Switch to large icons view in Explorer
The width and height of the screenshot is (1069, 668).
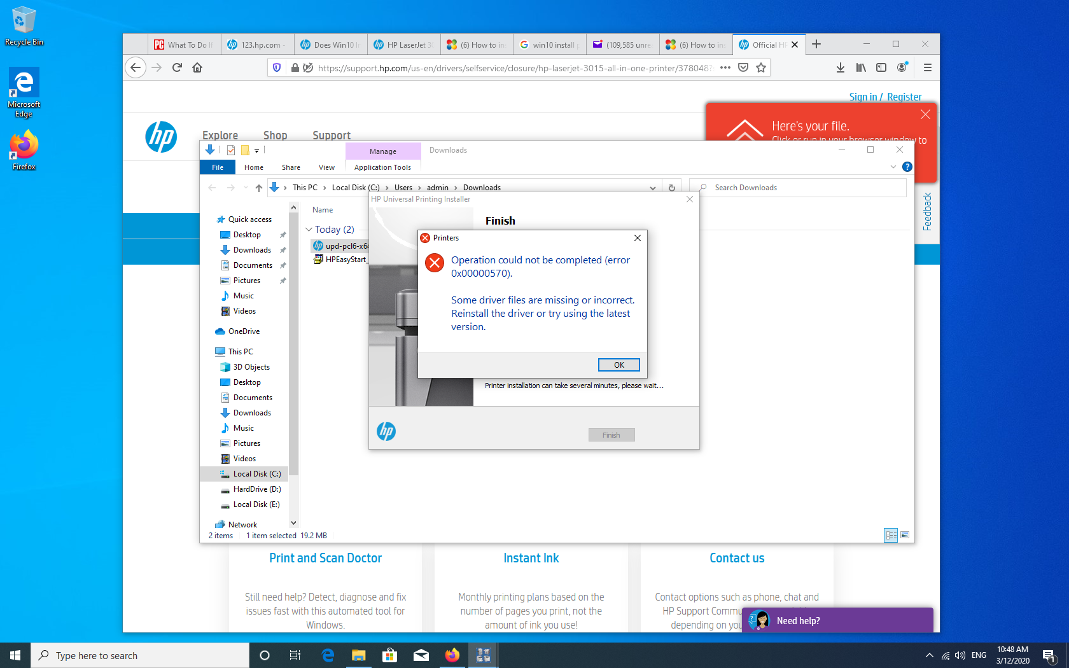[905, 535]
